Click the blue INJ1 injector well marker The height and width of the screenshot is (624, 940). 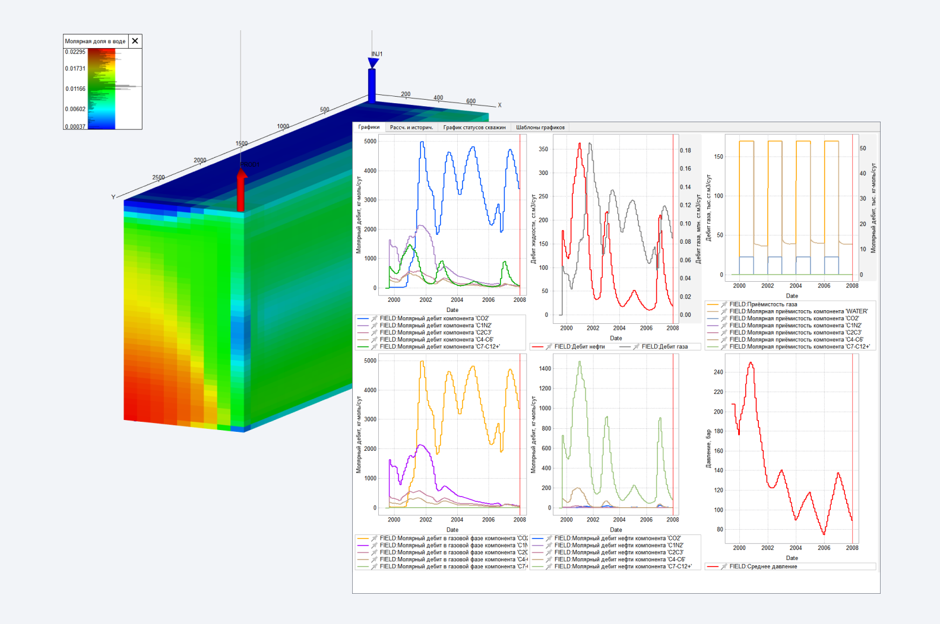[x=372, y=80]
